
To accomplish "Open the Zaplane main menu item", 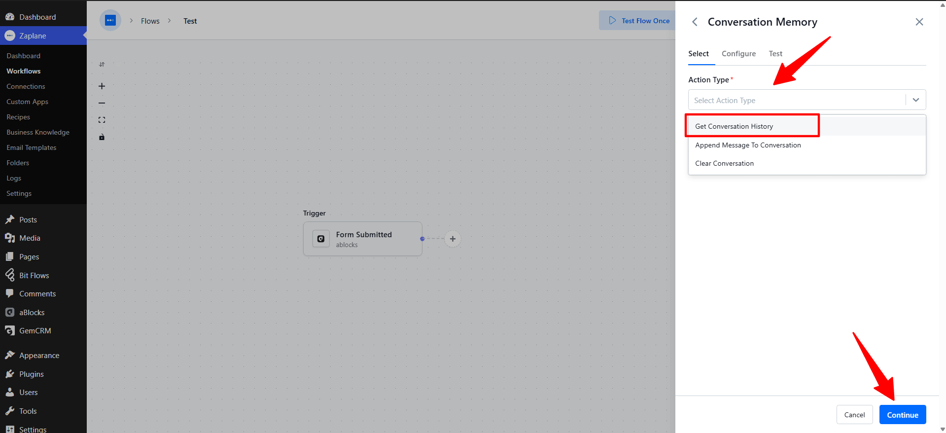I will tap(43, 36).
